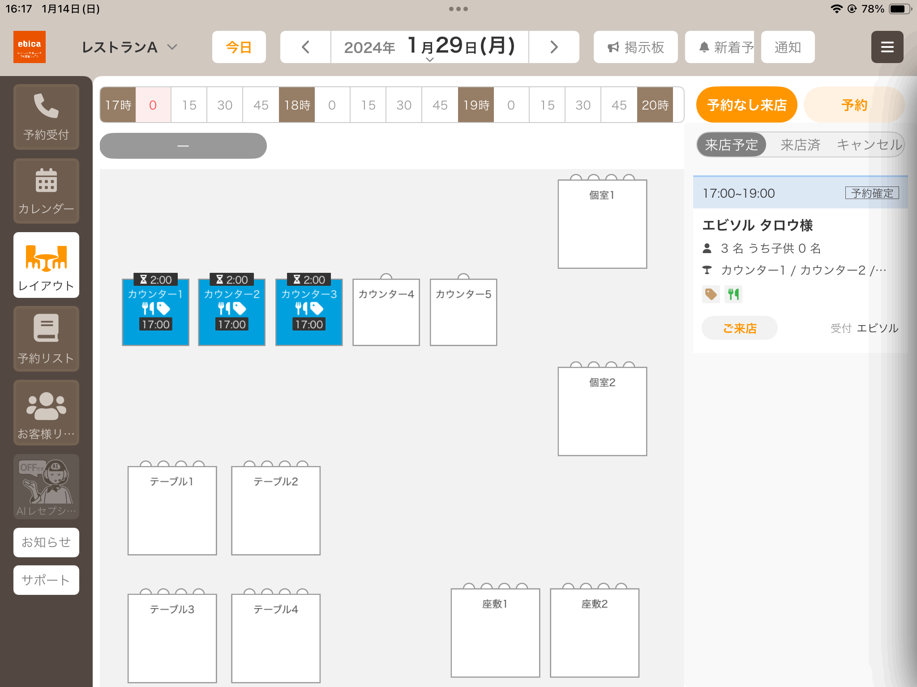Image resolution: width=917 pixels, height=687 pixels.
Task: Tap the Wi-Fi status icon
Action: coord(836,9)
